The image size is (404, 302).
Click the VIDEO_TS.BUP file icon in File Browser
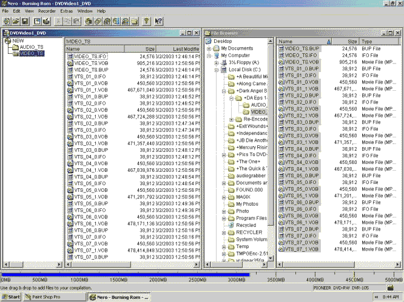[x=281, y=48]
